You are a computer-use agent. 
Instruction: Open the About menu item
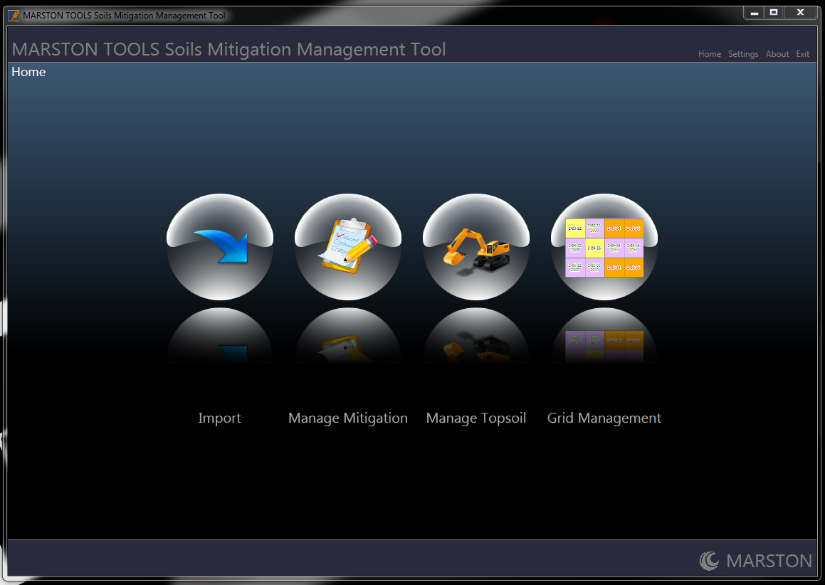pos(777,53)
